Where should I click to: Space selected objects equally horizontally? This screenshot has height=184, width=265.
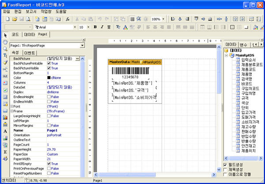[x=220, y=19]
